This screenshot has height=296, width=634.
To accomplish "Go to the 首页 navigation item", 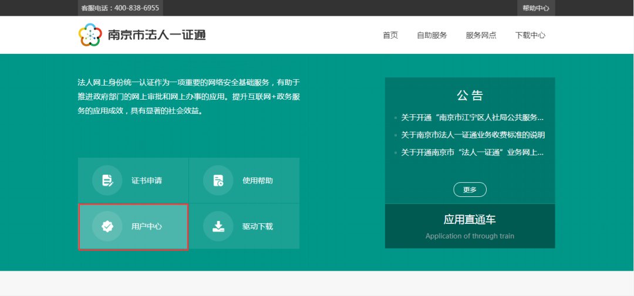I will click(x=390, y=35).
